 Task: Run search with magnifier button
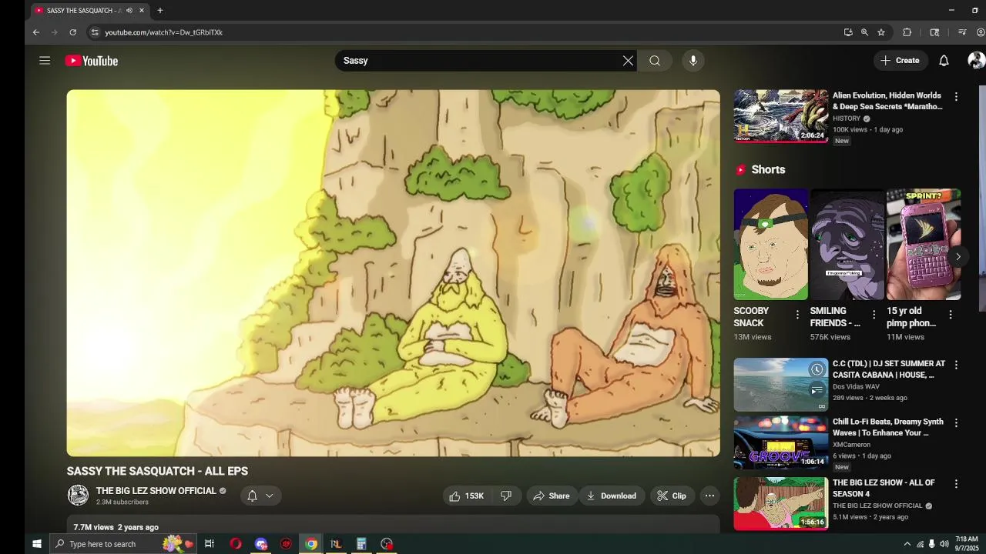(x=655, y=61)
